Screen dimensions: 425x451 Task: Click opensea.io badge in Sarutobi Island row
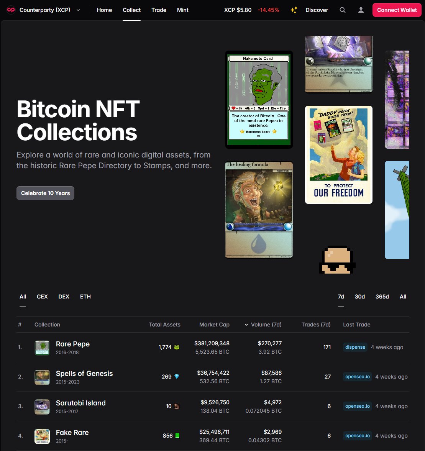pyautogui.click(x=358, y=406)
